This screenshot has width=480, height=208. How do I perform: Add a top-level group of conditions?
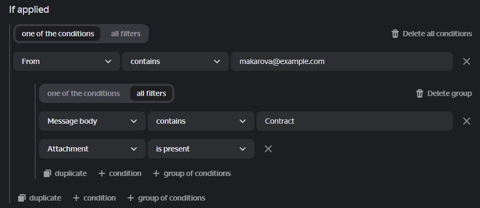click(166, 198)
